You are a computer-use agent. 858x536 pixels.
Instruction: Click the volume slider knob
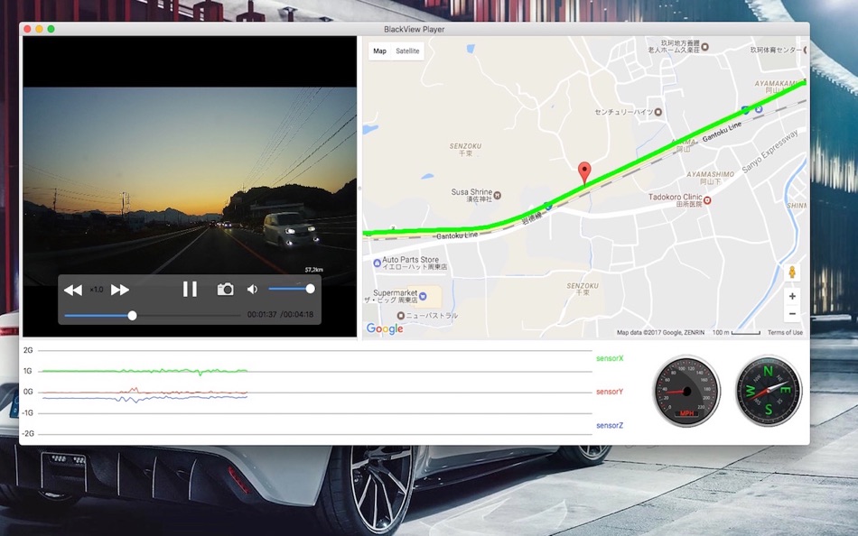tap(311, 289)
